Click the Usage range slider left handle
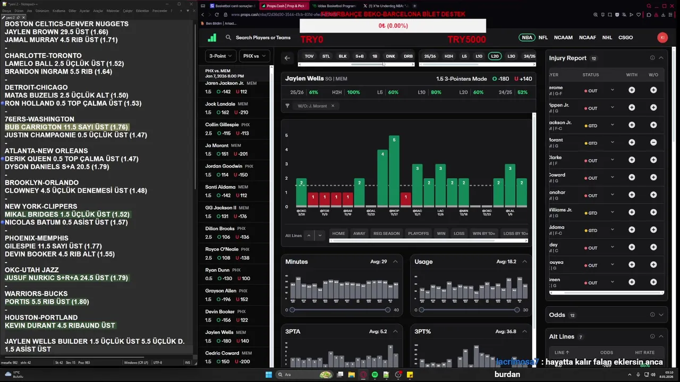 421,310
